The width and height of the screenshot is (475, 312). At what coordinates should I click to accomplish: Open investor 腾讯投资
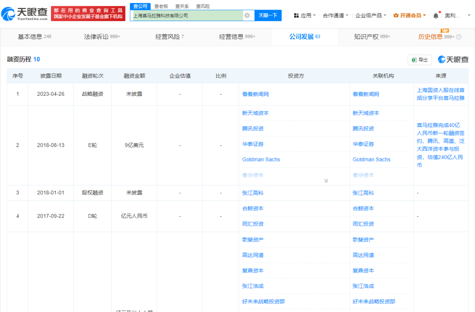coord(253,129)
